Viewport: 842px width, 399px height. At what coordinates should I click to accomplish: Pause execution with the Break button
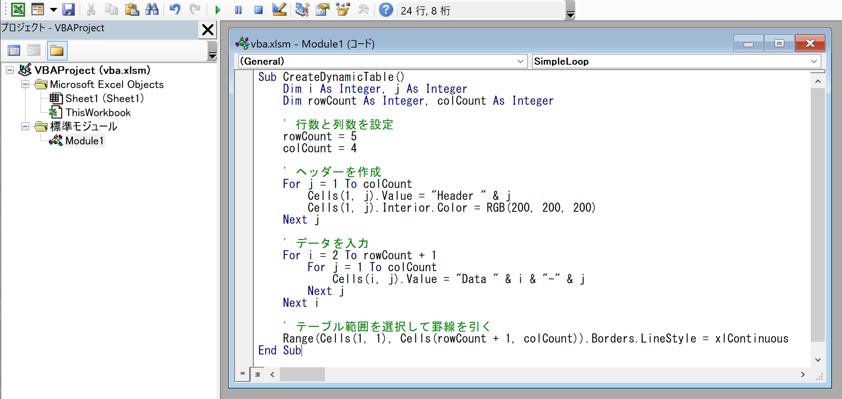pyautogui.click(x=238, y=10)
